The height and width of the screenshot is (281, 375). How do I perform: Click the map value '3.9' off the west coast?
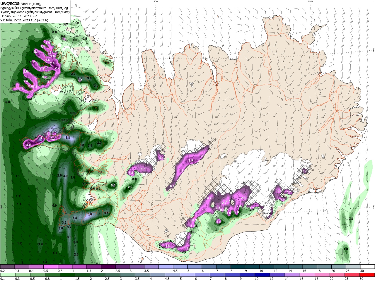(x=65, y=176)
